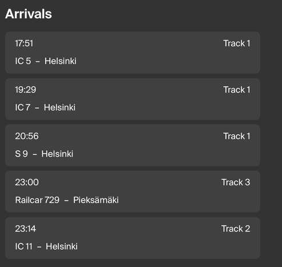
Task: Click the 17:51 arrival time
Action: coord(24,43)
